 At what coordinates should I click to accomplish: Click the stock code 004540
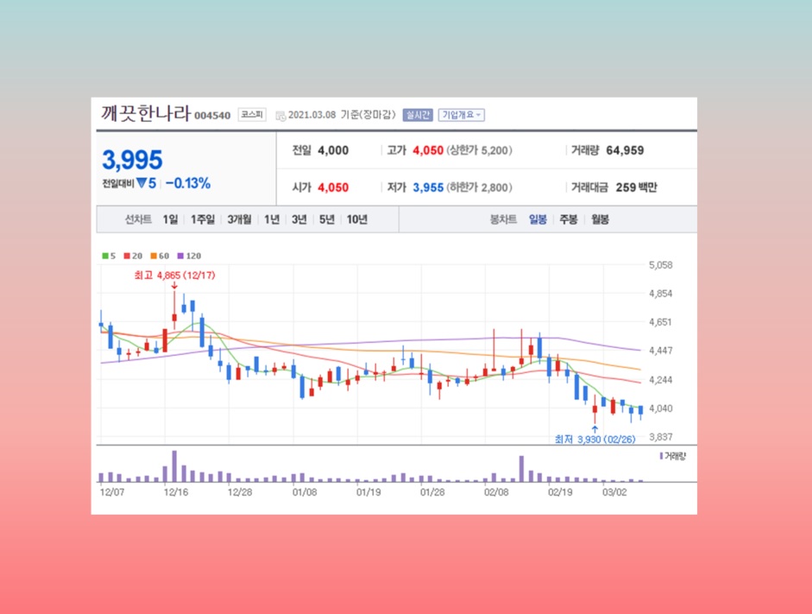click(212, 116)
